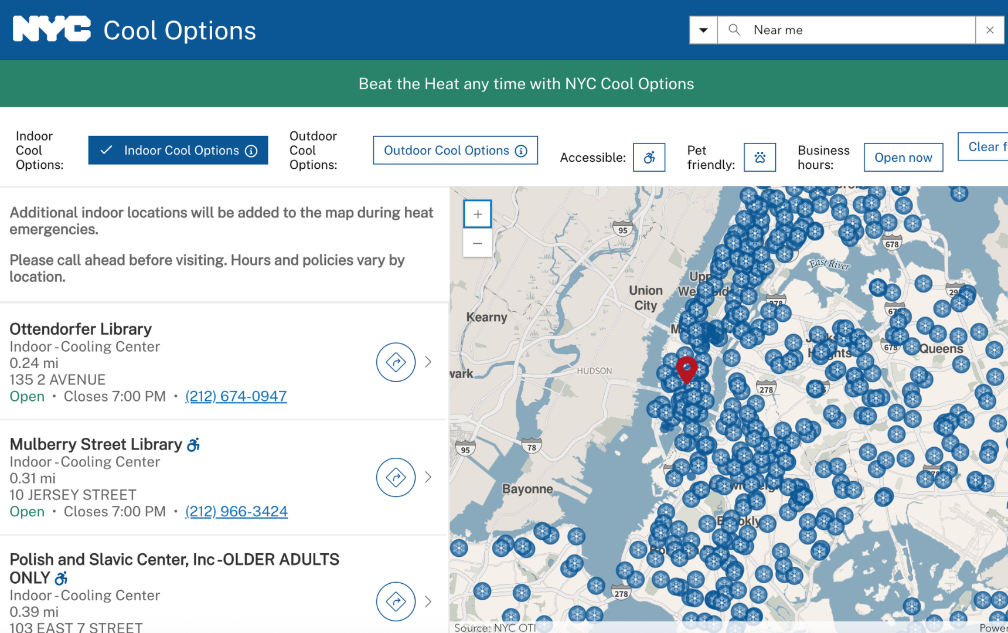Get directions to Polish and Slavic Center
The image size is (1008, 633).
pos(396,601)
